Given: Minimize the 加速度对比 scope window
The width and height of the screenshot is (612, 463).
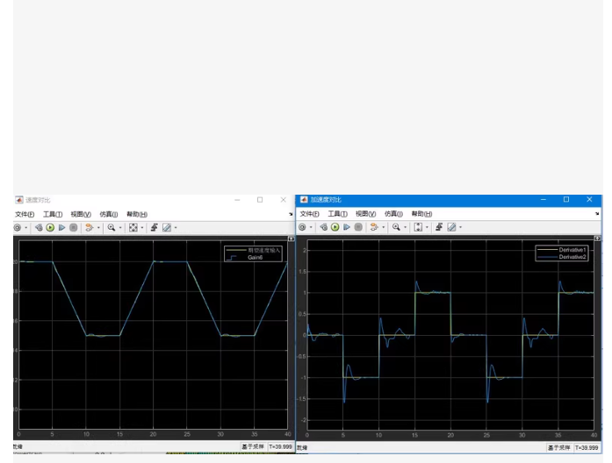Looking at the screenshot, I should point(544,200).
